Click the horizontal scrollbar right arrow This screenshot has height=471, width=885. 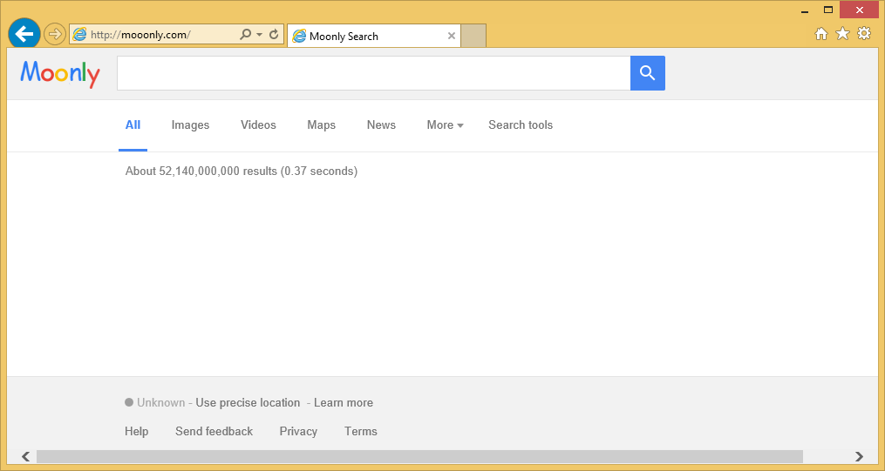pos(859,456)
